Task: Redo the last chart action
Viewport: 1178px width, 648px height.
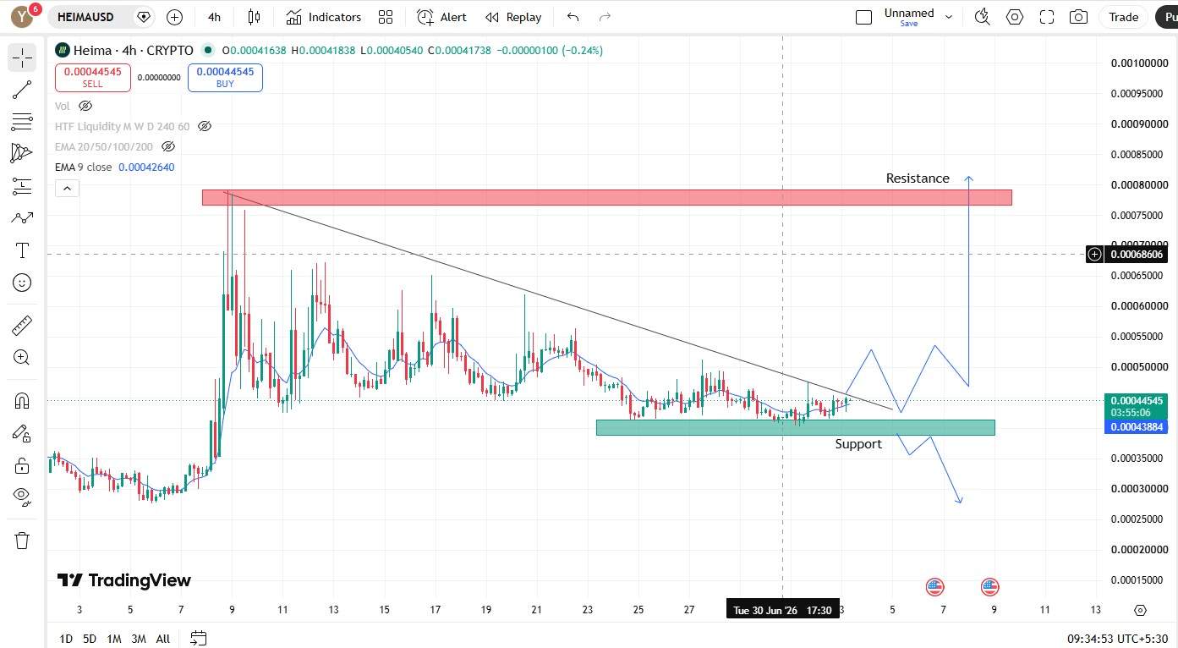Action: tap(605, 17)
